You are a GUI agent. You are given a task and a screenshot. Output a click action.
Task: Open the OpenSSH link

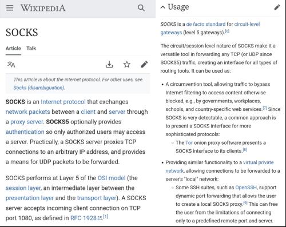coord(246,188)
